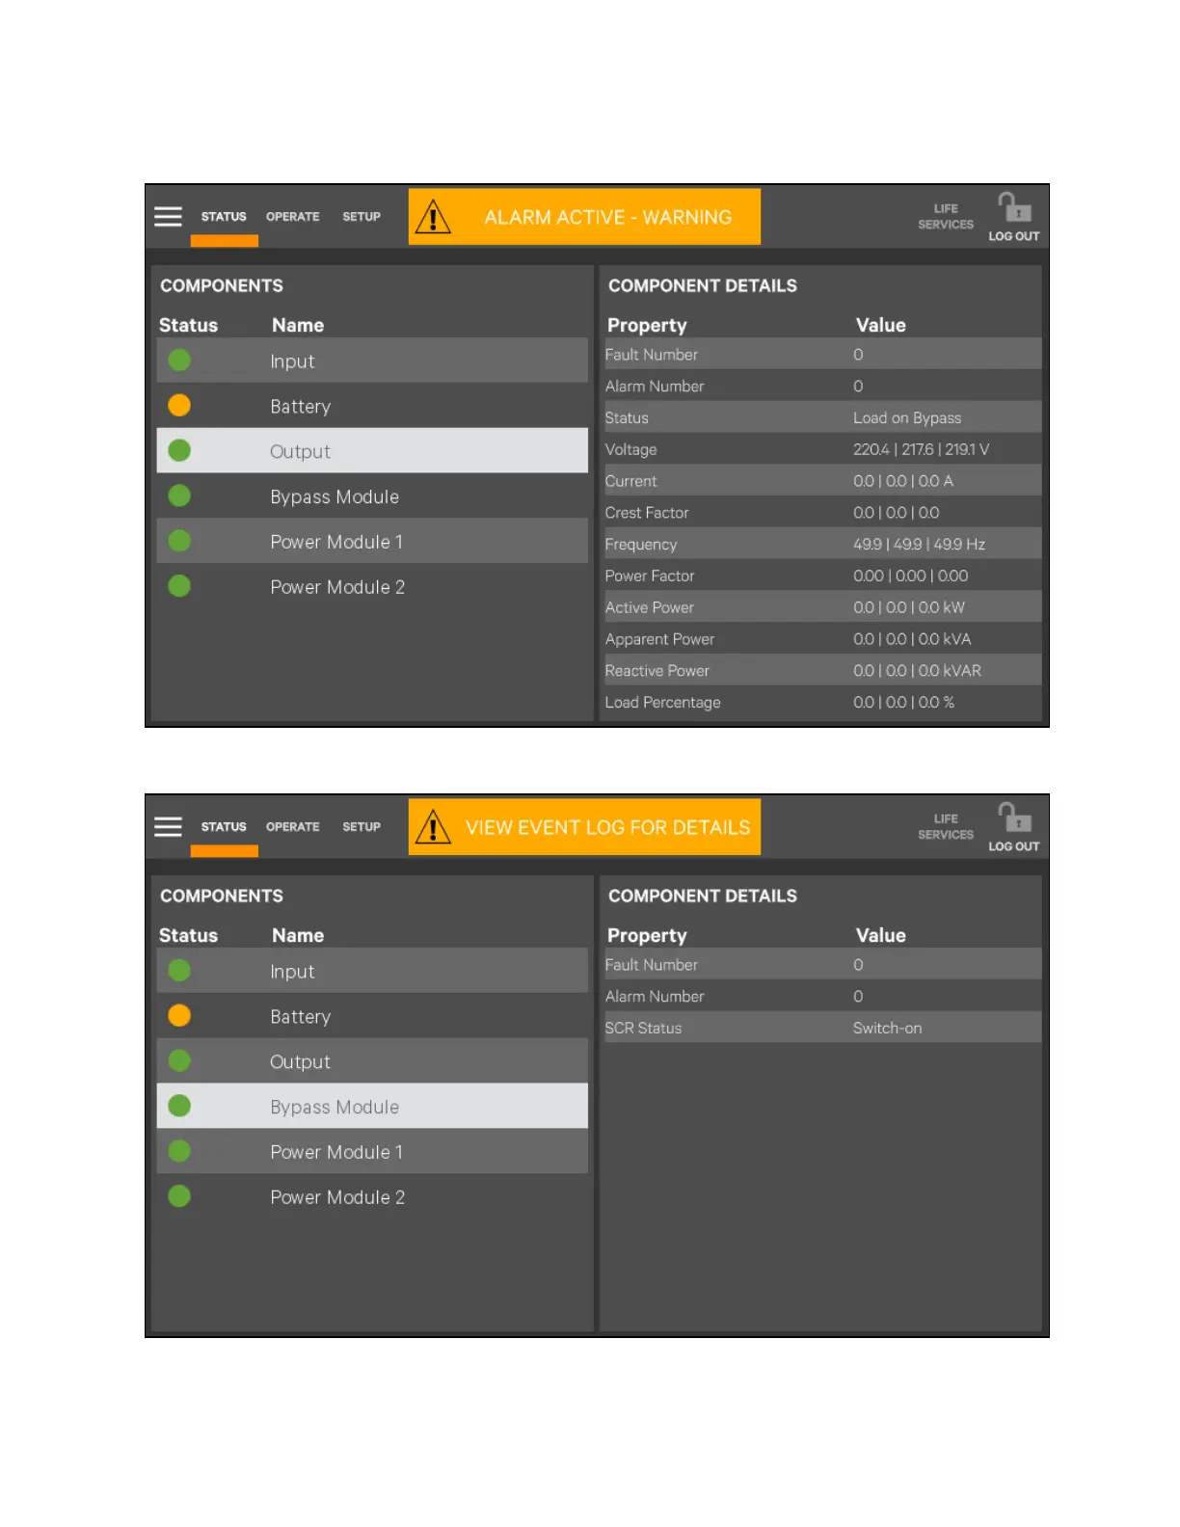
Task: Open SETUP tab in the lower screen
Action: 362,827
